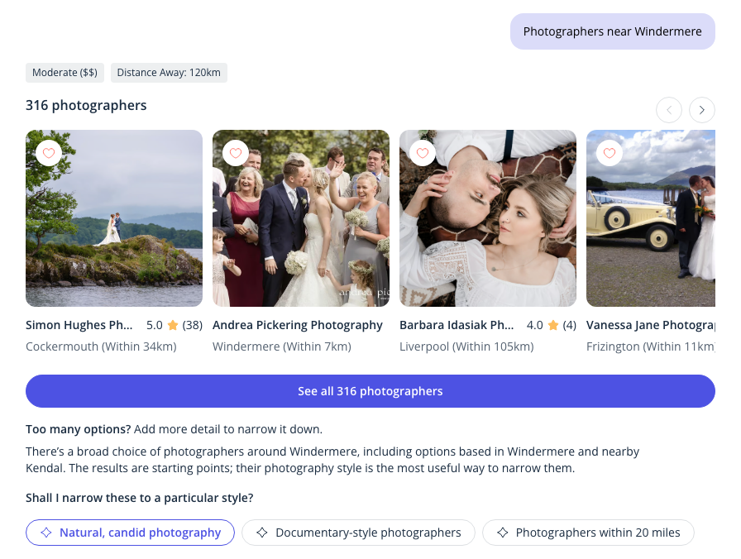This screenshot has height=559, width=741.
Task: Click Windermere (Within 7km) location text
Action: tap(282, 346)
